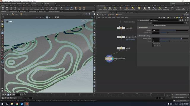Image resolution: width=190 pixels, height=106 pixels.
Task: Select the Grid shelf tool
Action: pyautogui.click(x=19, y=8)
